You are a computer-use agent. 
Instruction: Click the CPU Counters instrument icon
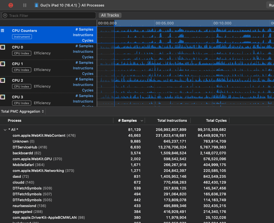[x=3, y=31]
